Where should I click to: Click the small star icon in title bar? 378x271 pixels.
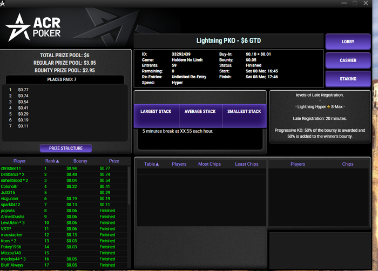[x=2, y=4]
